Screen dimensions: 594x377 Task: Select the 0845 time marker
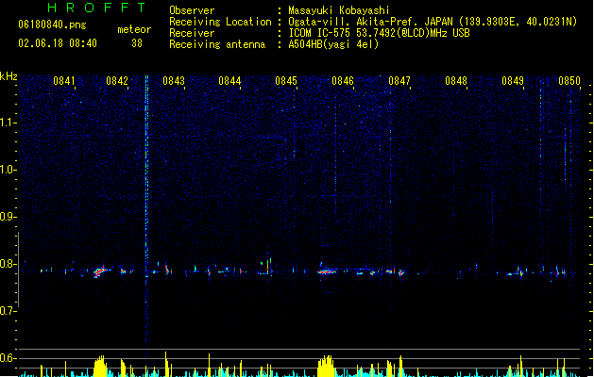tap(286, 81)
